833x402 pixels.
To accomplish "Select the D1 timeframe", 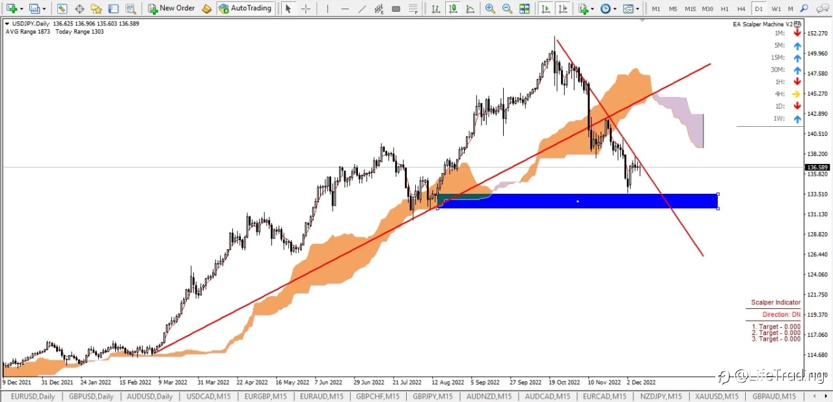I will click(x=758, y=9).
